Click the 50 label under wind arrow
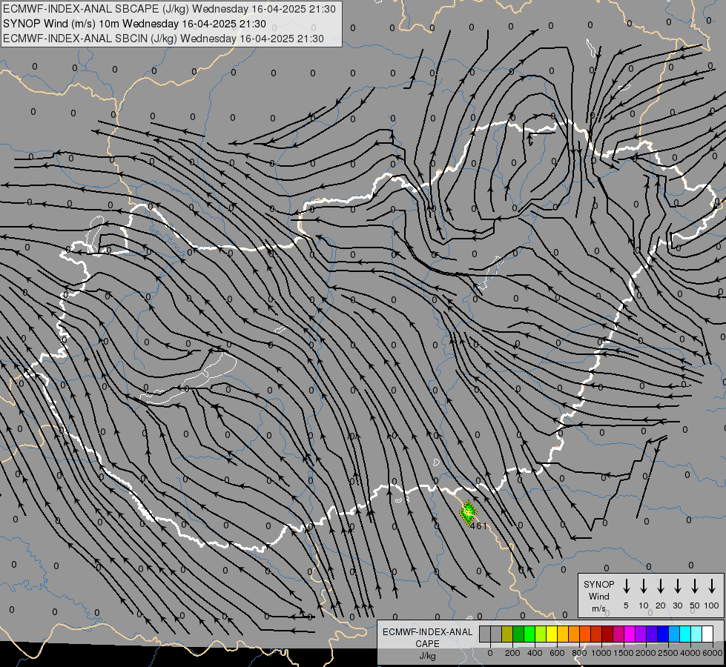The height and width of the screenshot is (667, 726). tap(695, 605)
